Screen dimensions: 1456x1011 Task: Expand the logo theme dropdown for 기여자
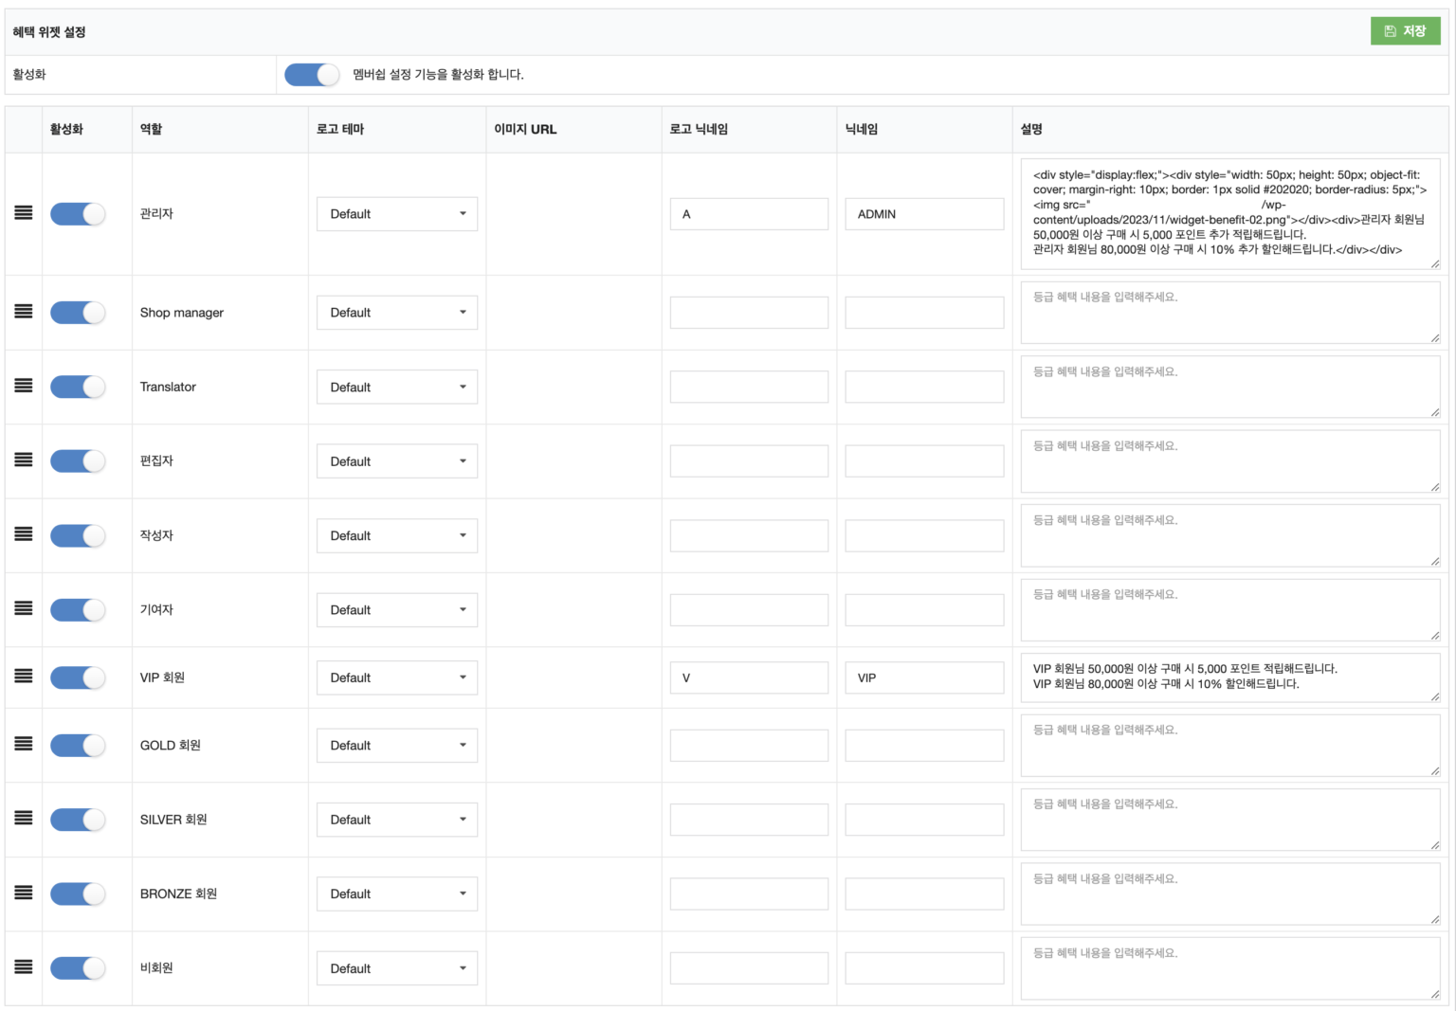click(396, 610)
